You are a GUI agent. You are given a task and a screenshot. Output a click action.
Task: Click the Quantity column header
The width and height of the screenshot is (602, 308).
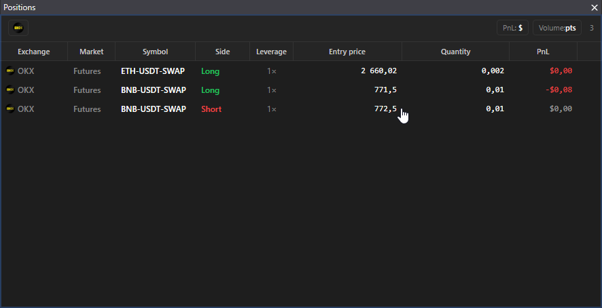click(455, 52)
